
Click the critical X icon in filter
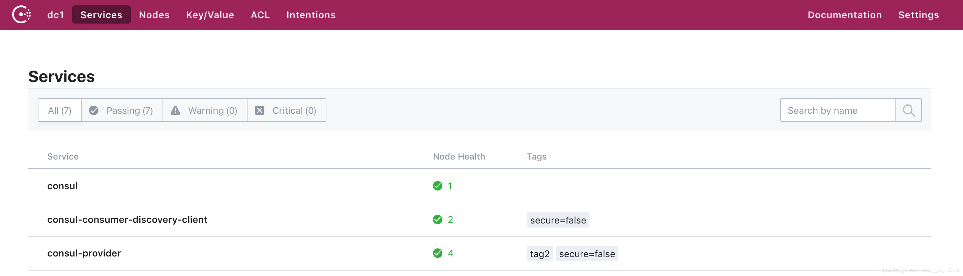259,110
